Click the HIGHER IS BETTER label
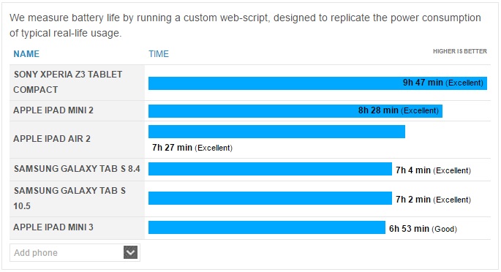 point(460,51)
